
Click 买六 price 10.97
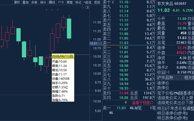click(124, 70)
